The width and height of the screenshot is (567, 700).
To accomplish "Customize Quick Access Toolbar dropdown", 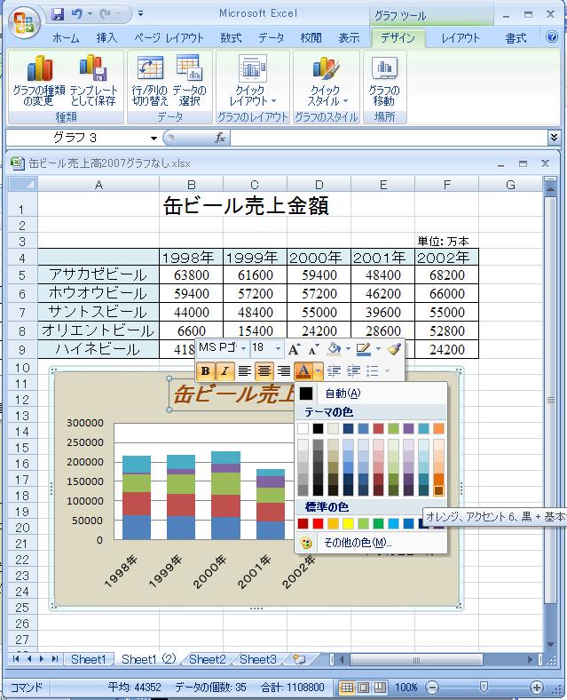I will [x=140, y=14].
